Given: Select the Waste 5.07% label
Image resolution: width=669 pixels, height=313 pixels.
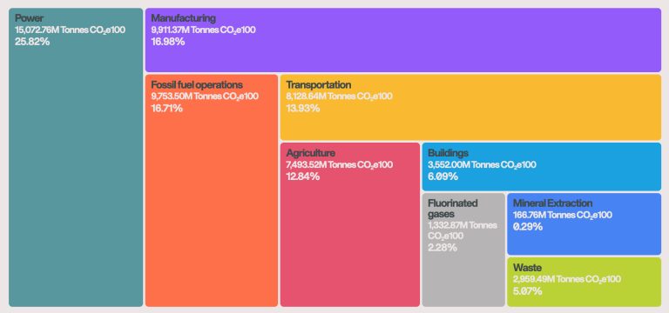Looking at the screenshot, I should (528, 291).
